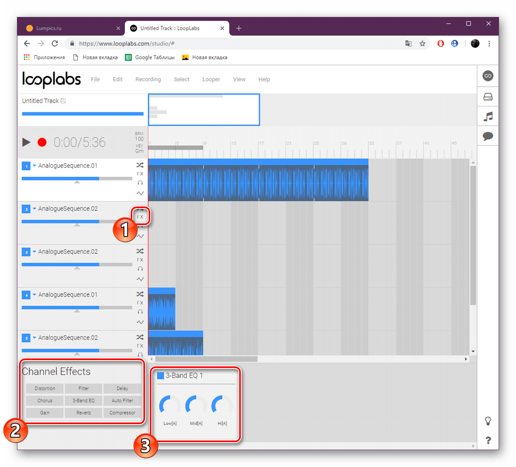Open FX panel on track 2 AnalogueSequence.02
The width and height of the screenshot is (516, 467).
[140, 216]
